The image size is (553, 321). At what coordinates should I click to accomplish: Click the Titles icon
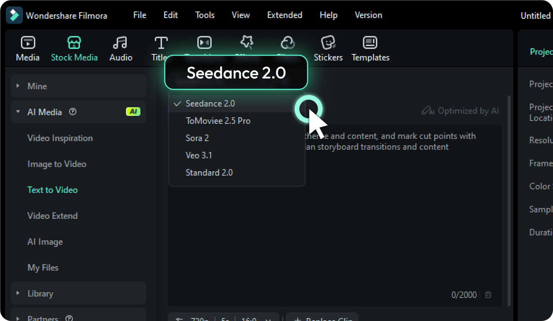click(x=161, y=43)
